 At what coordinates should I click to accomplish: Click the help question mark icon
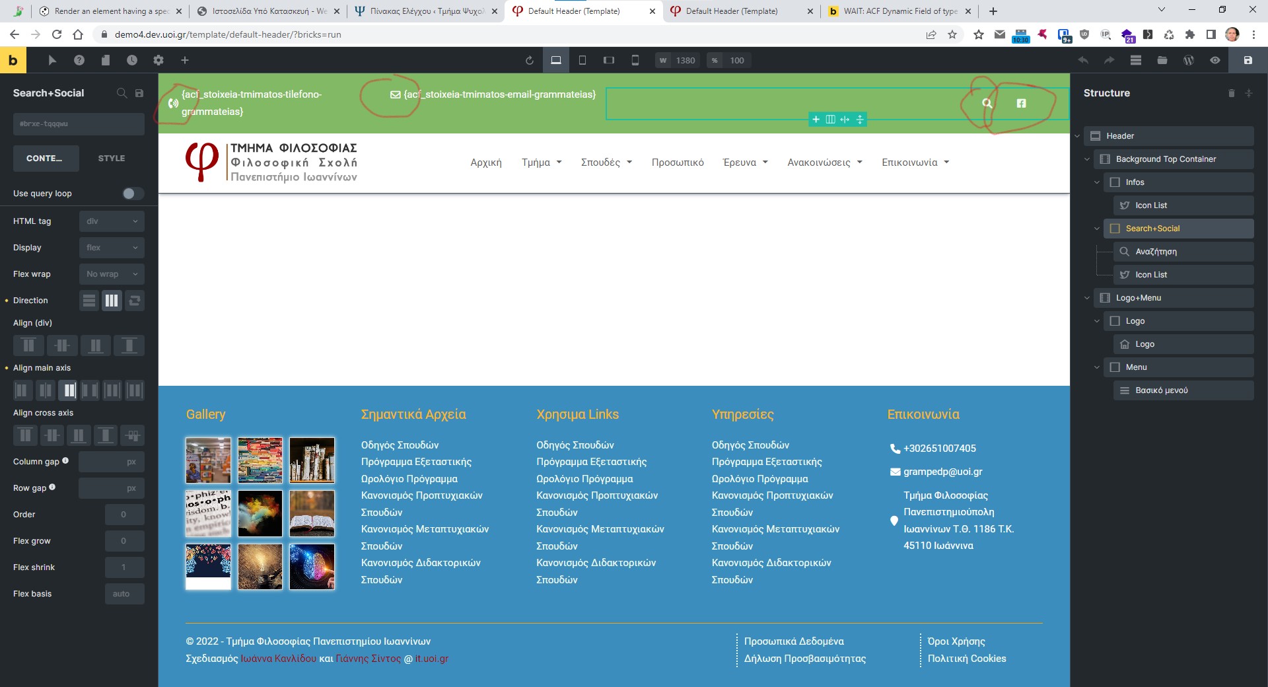coord(79,60)
